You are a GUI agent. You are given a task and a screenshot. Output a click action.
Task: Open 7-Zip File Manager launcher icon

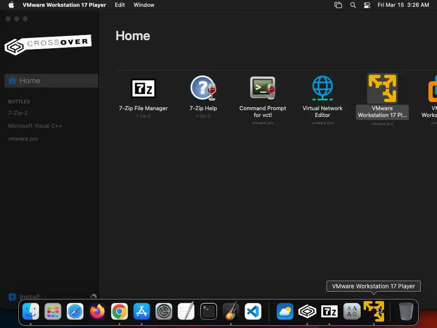(143, 88)
